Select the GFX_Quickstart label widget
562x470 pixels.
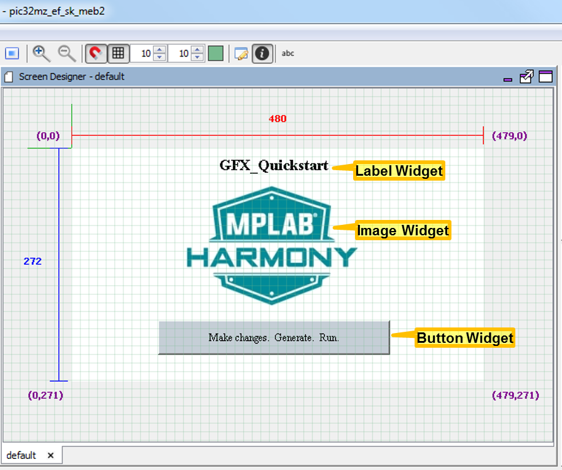point(274,166)
